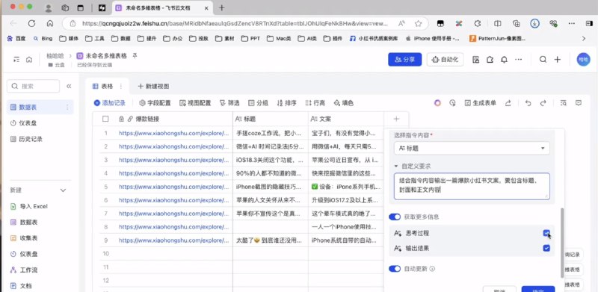Click the undo arrow in toolbar
This screenshot has width=598, height=292.
tap(528, 103)
